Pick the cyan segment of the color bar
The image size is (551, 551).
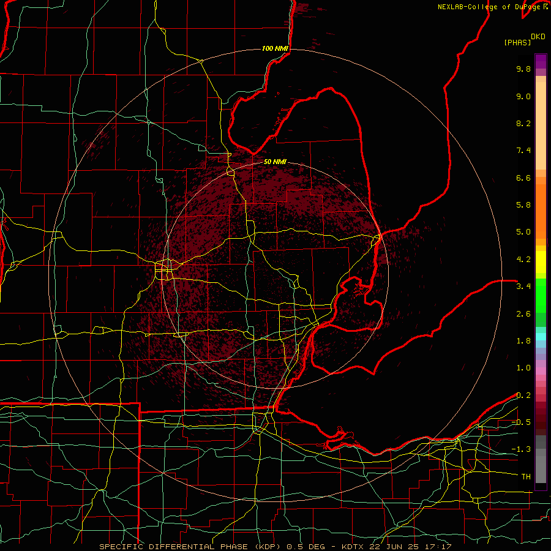(541, 337)
